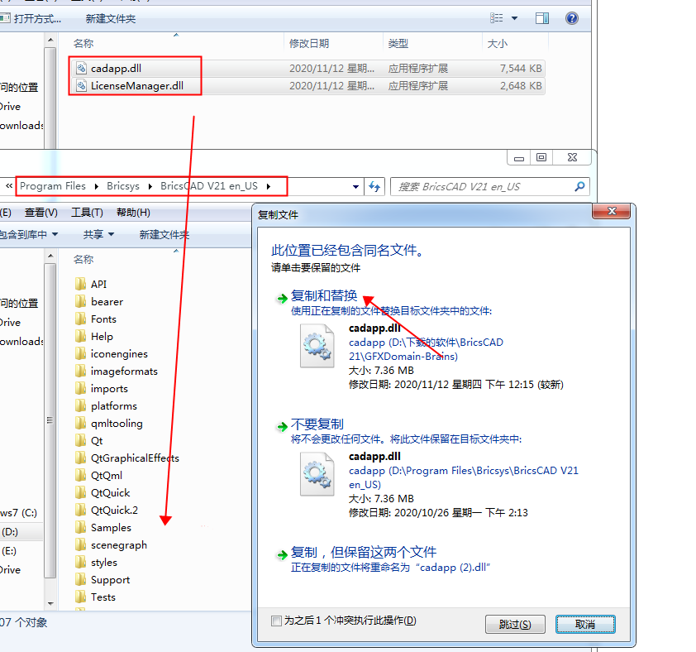Sort by 名称 column in lower window
The height and width of the screenshot is (652, 696).
[83, 259]
